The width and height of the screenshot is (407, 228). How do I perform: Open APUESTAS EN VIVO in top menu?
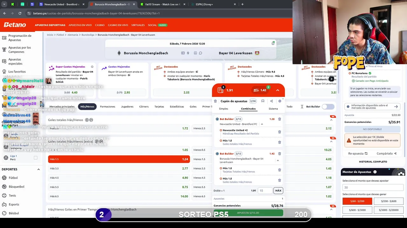tap(80, 25)
